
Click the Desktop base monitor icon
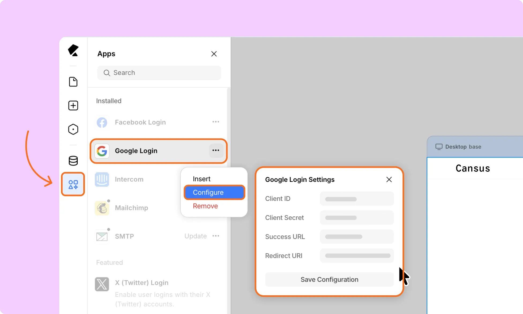pos(439,147)
